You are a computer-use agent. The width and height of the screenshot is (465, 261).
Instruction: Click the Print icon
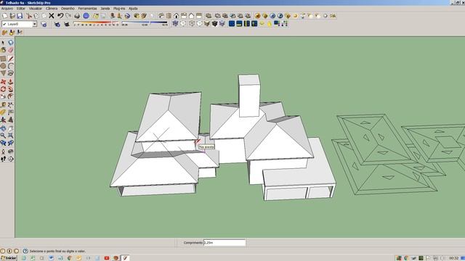tap(77, 16)
